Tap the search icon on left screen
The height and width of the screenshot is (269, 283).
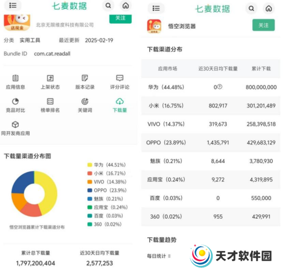(x=108, y=6)
